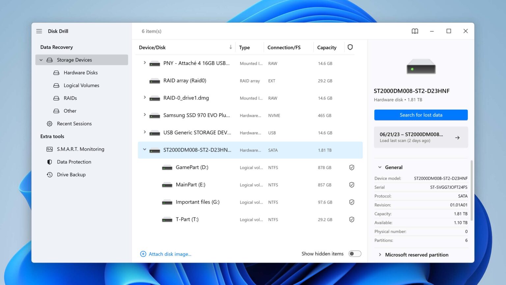The width and height of the screenshot is (506, 285).
Task: Expand the Samsung SSD 970 EVO entry
Action: coord(144,115)
